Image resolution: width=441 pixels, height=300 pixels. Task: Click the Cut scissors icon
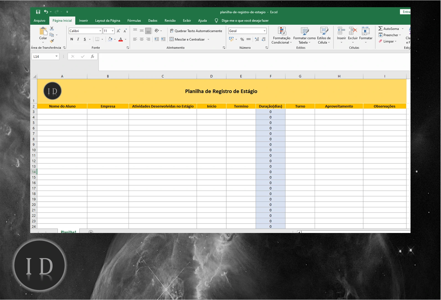(52, 29)
